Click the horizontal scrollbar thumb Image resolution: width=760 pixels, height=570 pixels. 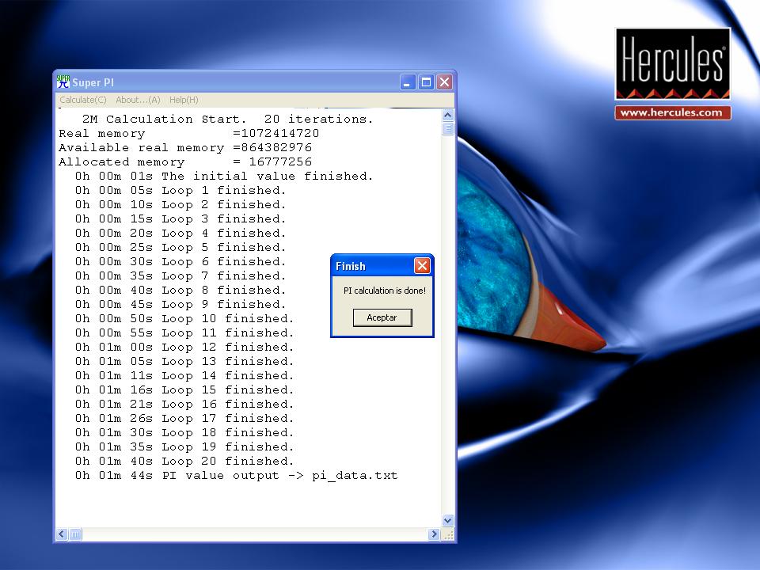(75, 534)
